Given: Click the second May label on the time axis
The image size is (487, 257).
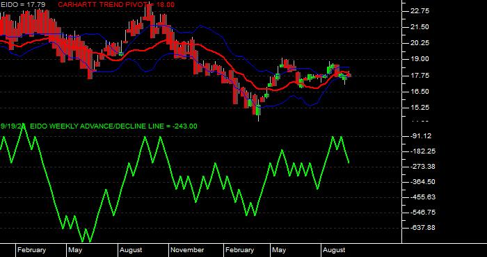Looking at the screenshot, I should [279, 250].
